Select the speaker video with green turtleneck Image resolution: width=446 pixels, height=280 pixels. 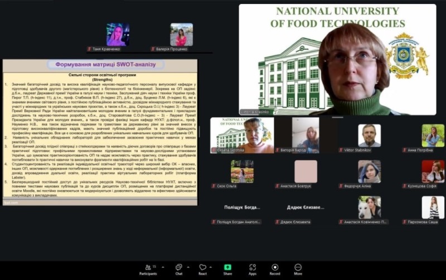click(337, 60)
